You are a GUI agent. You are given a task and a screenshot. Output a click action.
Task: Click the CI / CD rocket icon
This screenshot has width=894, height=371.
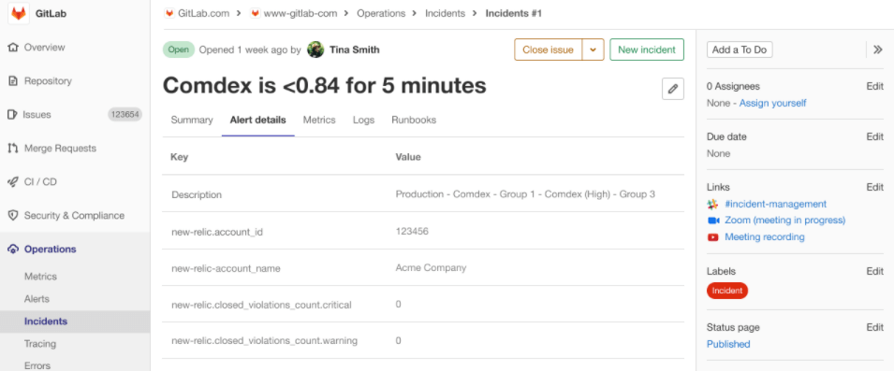12,182
